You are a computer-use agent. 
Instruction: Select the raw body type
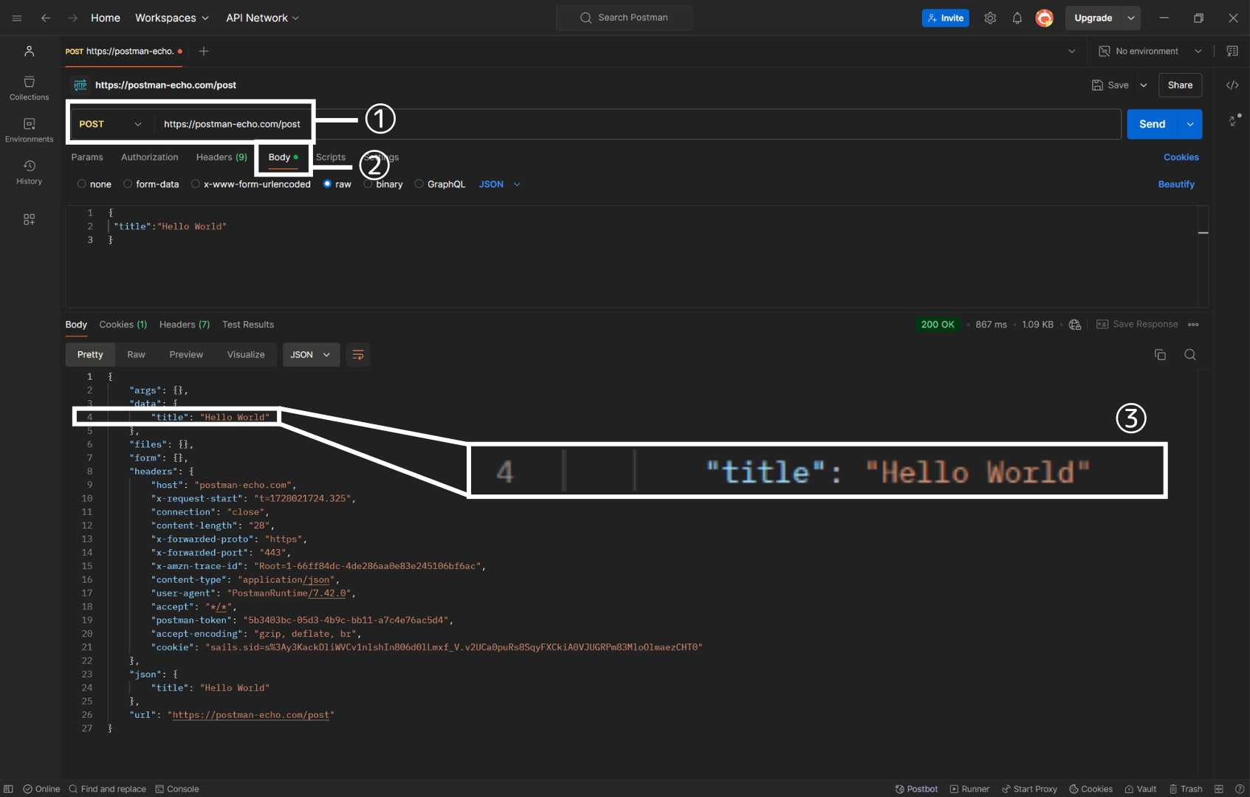coord(327,184)
